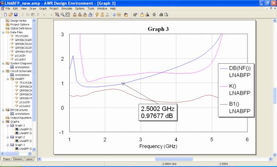Open the Simulate menu
Viewport: 277px width, 167px height.
pos(66,8)
